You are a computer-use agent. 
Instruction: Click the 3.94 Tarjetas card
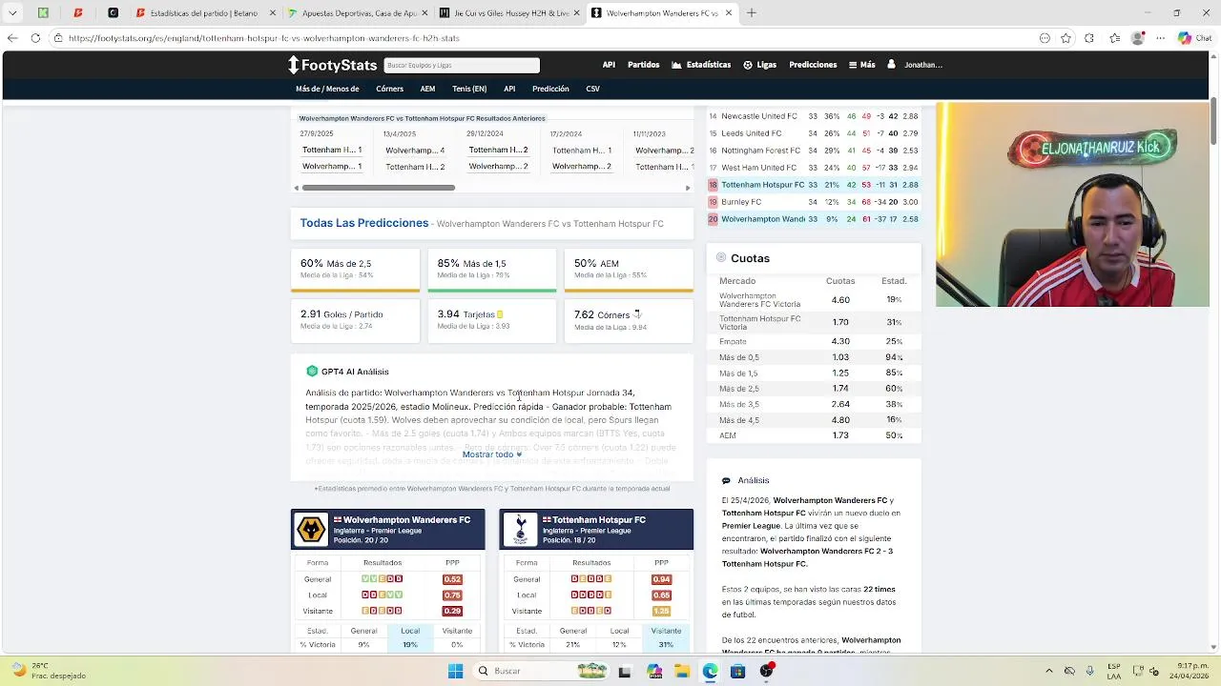pos(492,319)
